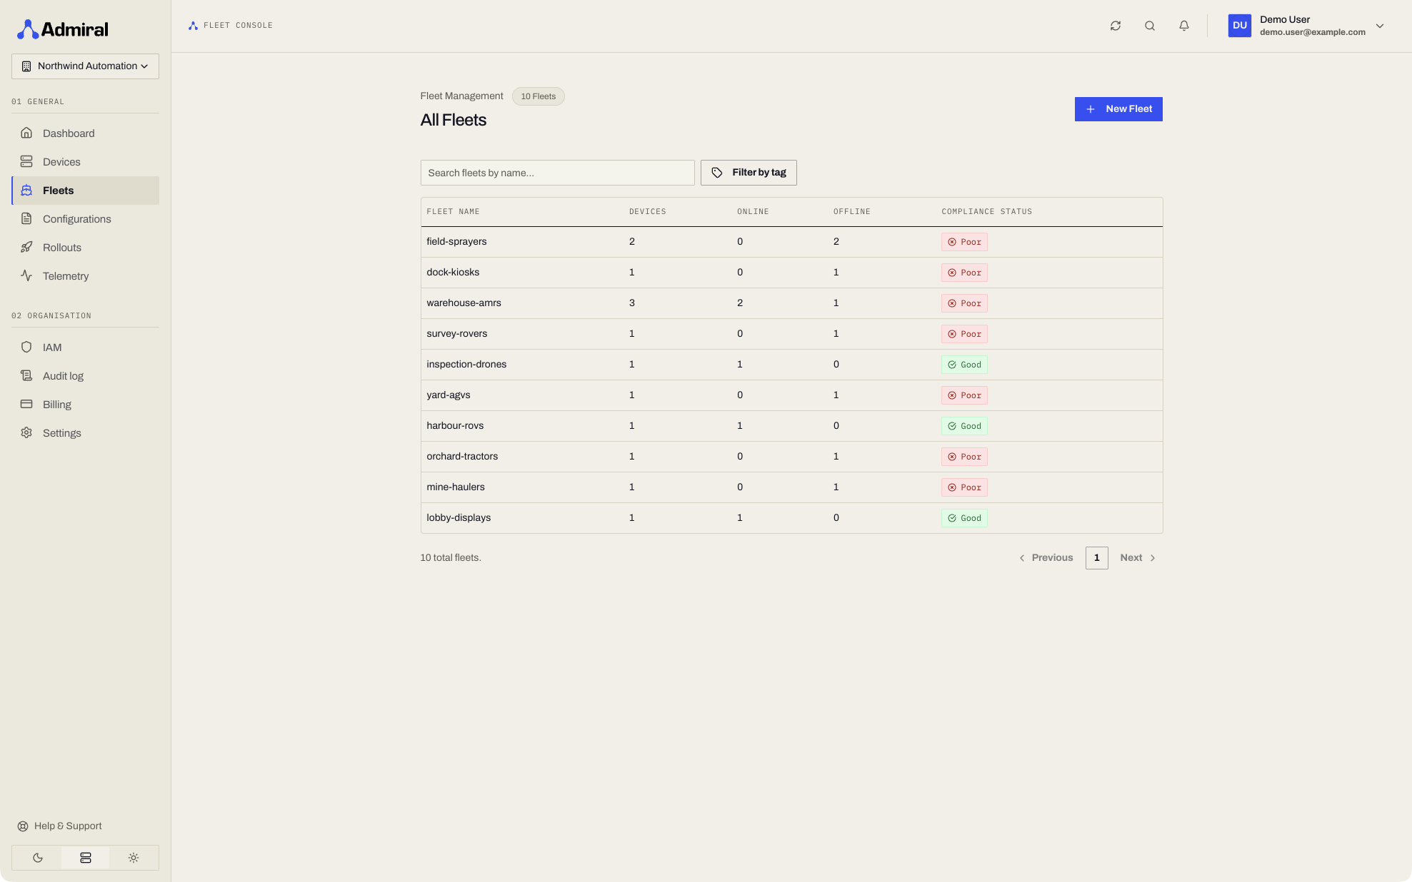The image size is (1412, 882).
Task: Open the survey-rovers fleet
Action: pyautogui.click(x=791, y=334)
